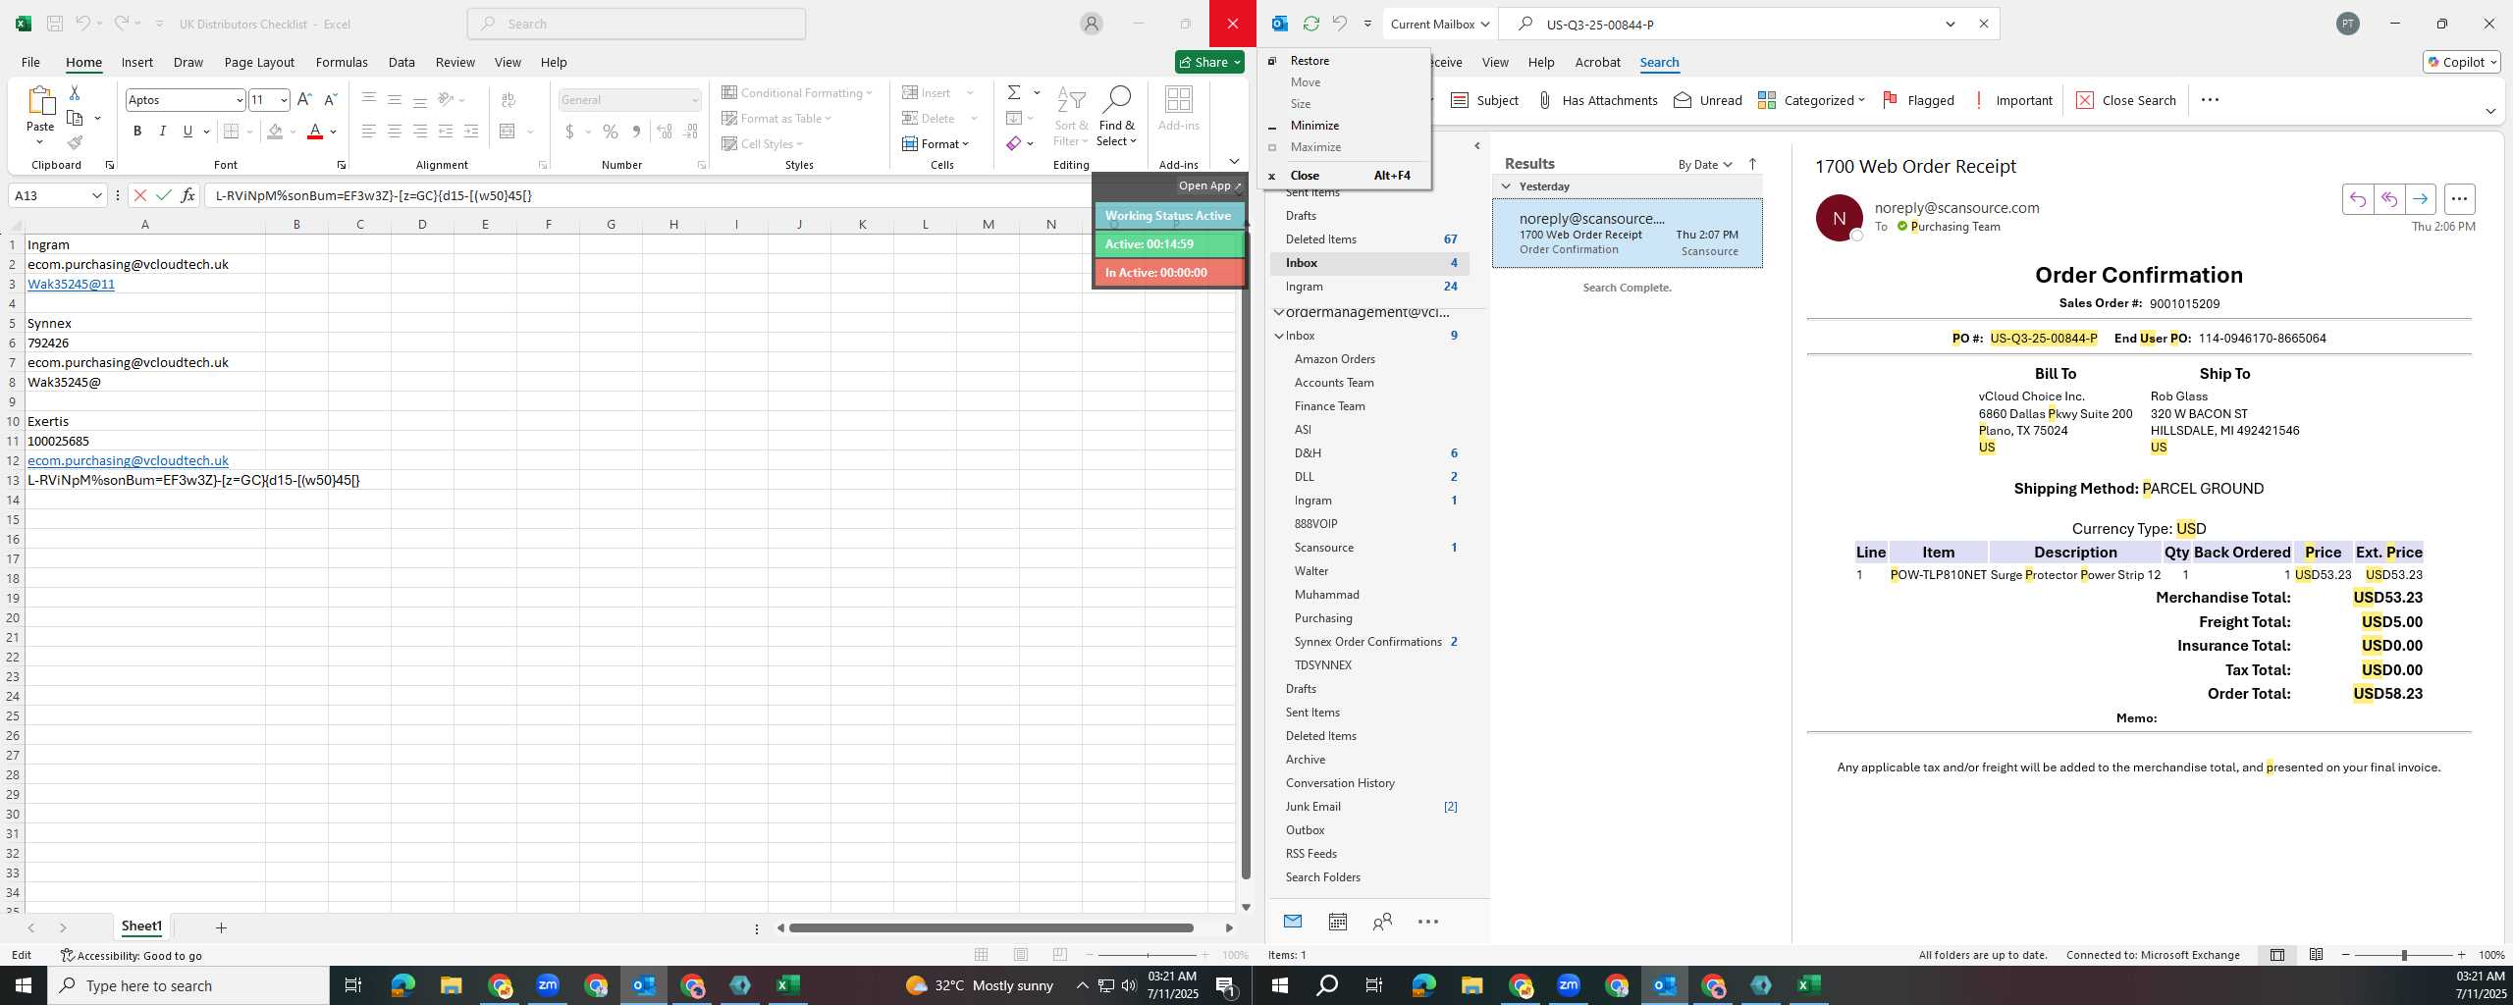Open Find & Select menu
The width and height of the screenshot is (2513, 1005).
(1117, 117)
